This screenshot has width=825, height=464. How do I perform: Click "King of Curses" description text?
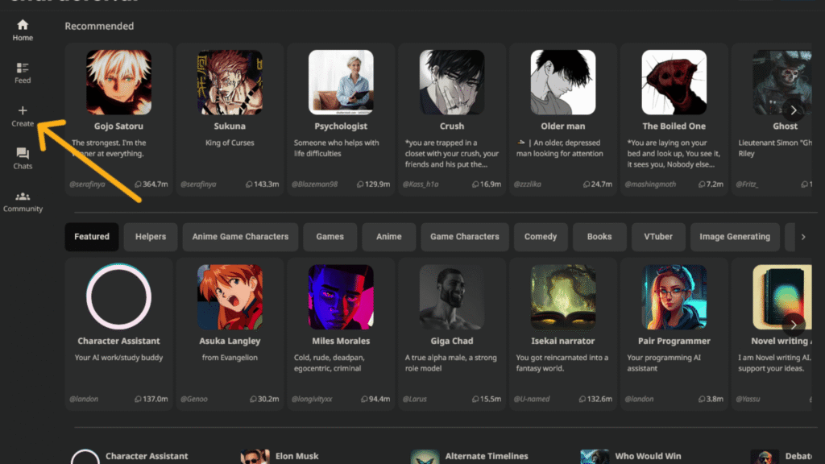[230, 143]
